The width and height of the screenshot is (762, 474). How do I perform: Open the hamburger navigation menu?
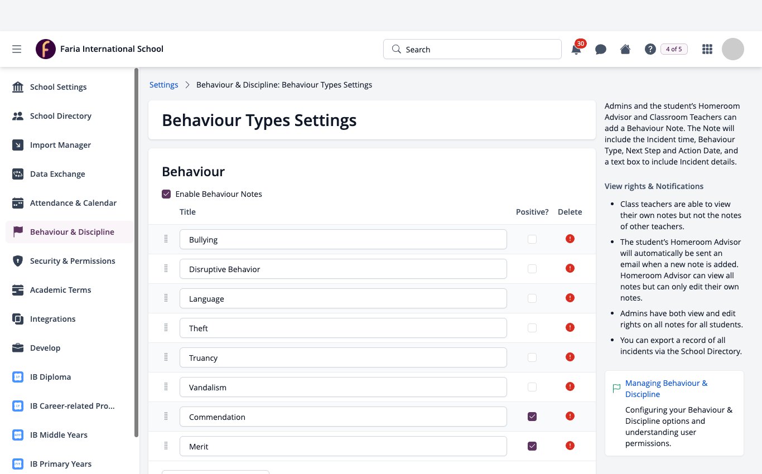pyautogui.click(x=17, y=49)
